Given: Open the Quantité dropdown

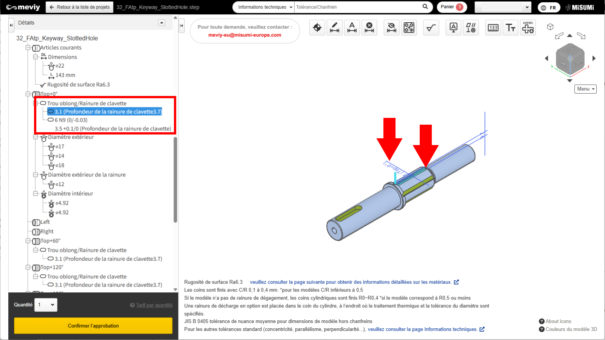Looking at the screenshot, I should click(x=46, y=305).
